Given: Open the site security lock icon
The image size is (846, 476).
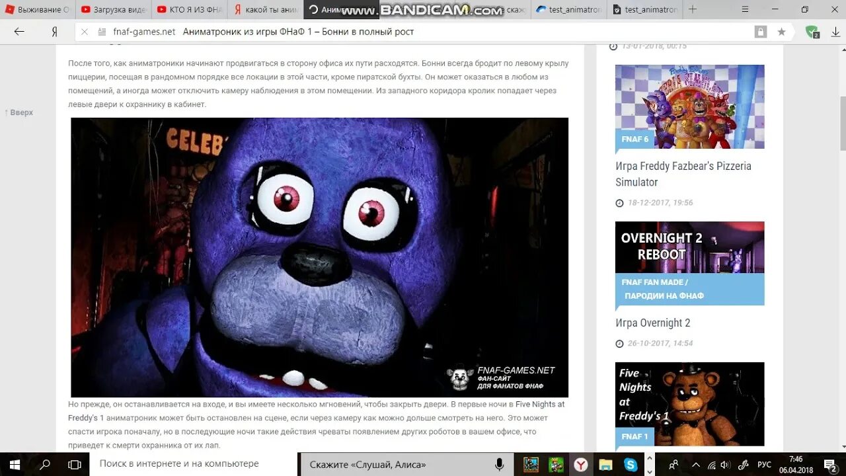Looking at the screenshot, I should (761, 32).
